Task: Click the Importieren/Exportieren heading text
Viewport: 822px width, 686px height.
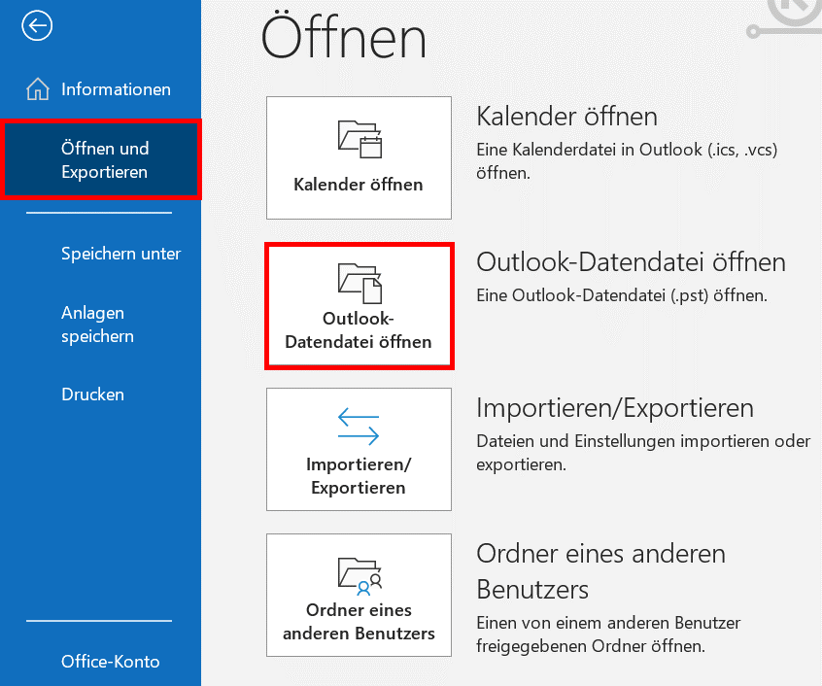Action: (615, 407)
